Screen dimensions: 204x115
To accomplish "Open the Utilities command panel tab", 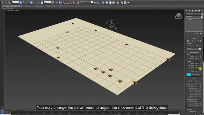I will (x=202, y=11).
